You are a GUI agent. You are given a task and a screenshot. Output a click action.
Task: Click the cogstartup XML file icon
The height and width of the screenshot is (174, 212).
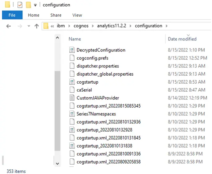(x=72, y=82)
